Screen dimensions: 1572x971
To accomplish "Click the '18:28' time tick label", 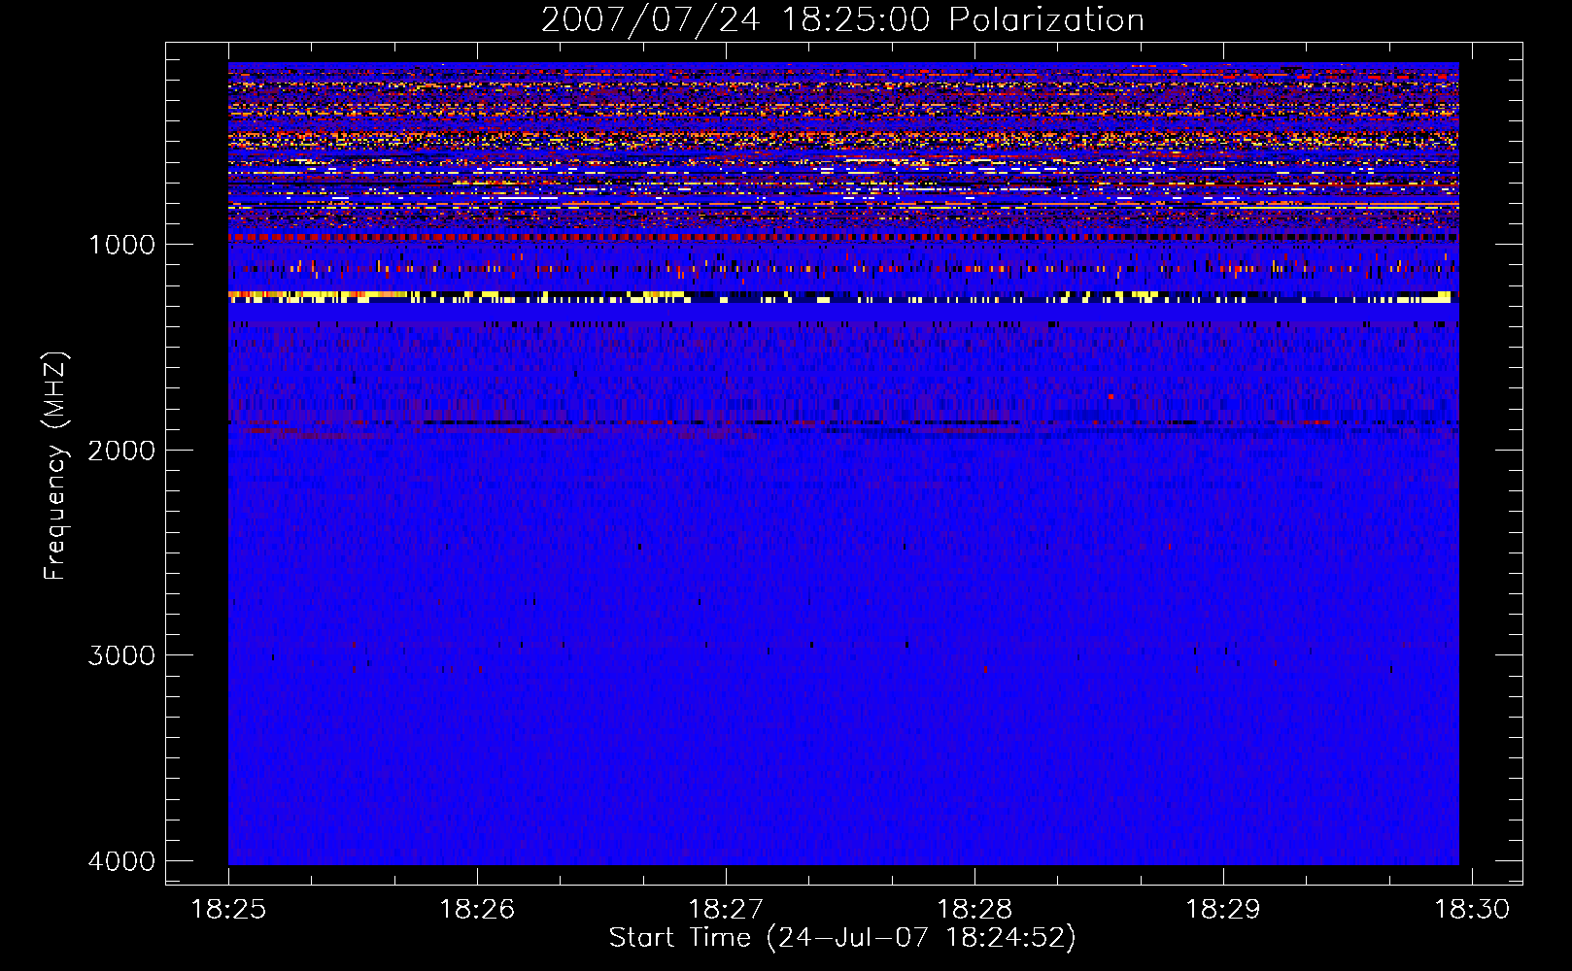I will pos(974,909).
